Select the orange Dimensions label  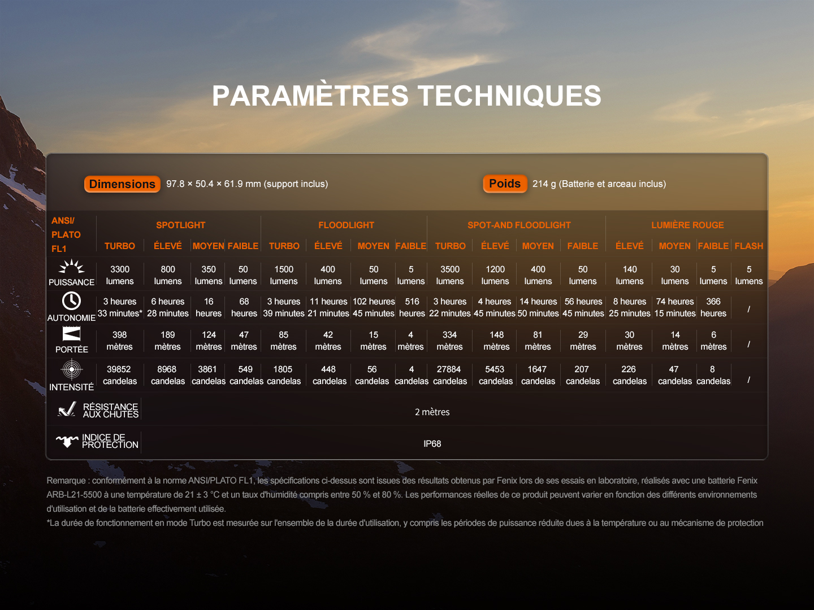122,184
